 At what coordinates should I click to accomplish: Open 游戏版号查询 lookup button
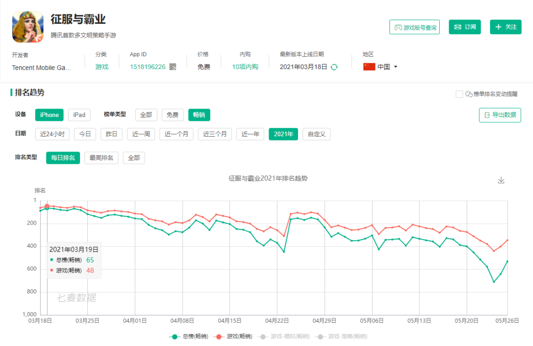415,27
